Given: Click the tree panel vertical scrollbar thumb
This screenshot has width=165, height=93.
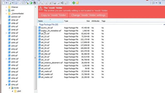Looking at the screenshot, I should click(35, 58).
